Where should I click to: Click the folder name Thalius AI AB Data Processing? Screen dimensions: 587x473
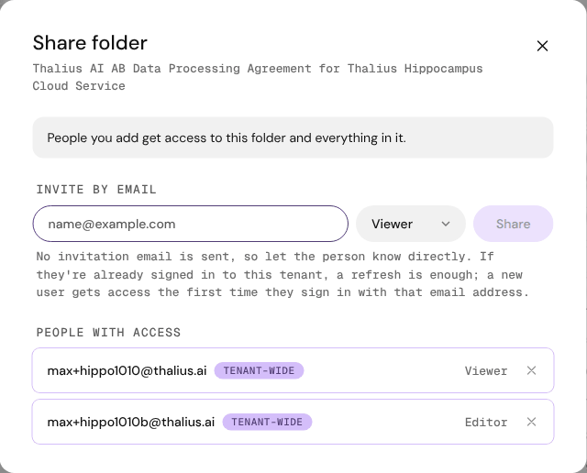point(258,77)
